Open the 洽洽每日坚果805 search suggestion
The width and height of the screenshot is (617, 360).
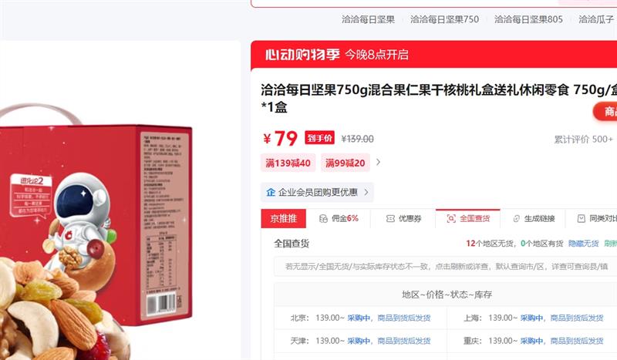pos(528,19)
